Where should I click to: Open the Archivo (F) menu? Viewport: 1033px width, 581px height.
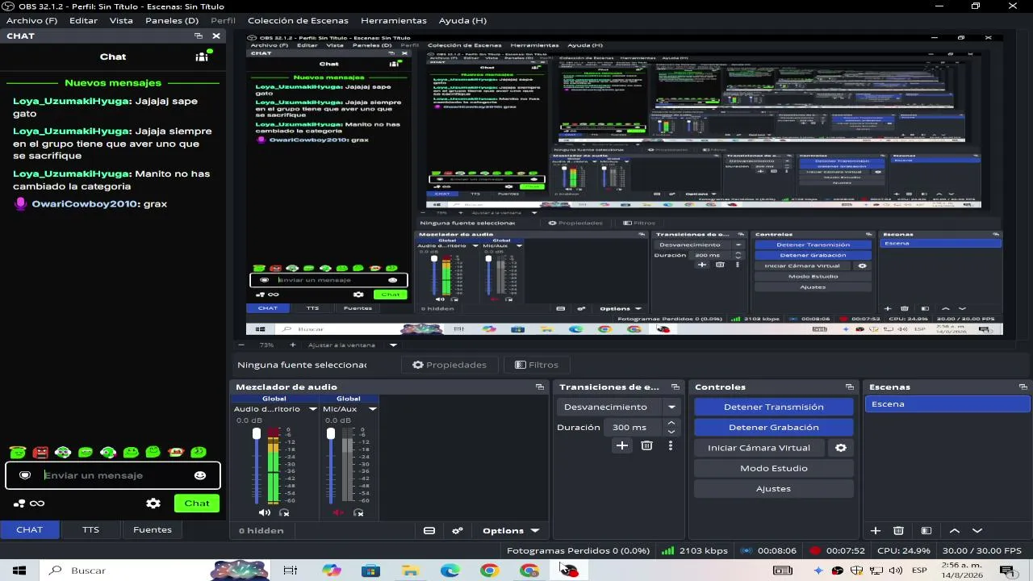[31, 20]
